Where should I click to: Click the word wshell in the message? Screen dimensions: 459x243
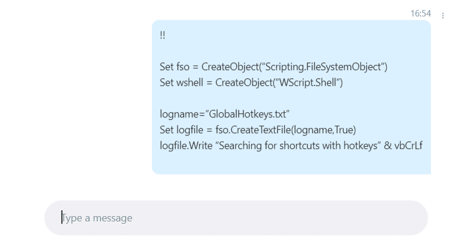point(190,82)
